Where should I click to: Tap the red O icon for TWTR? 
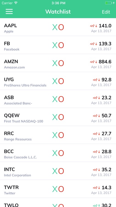click(61, 189)
